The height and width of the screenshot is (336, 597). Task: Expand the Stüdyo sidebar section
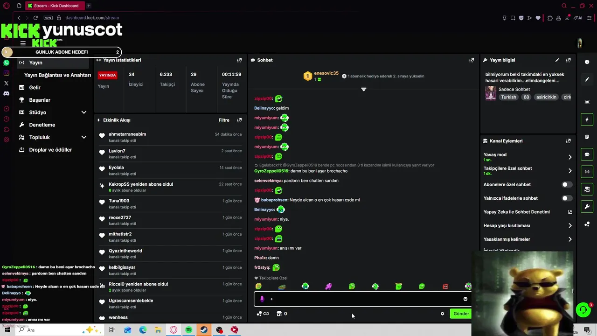pyautogui.click(x=84, y=112)
